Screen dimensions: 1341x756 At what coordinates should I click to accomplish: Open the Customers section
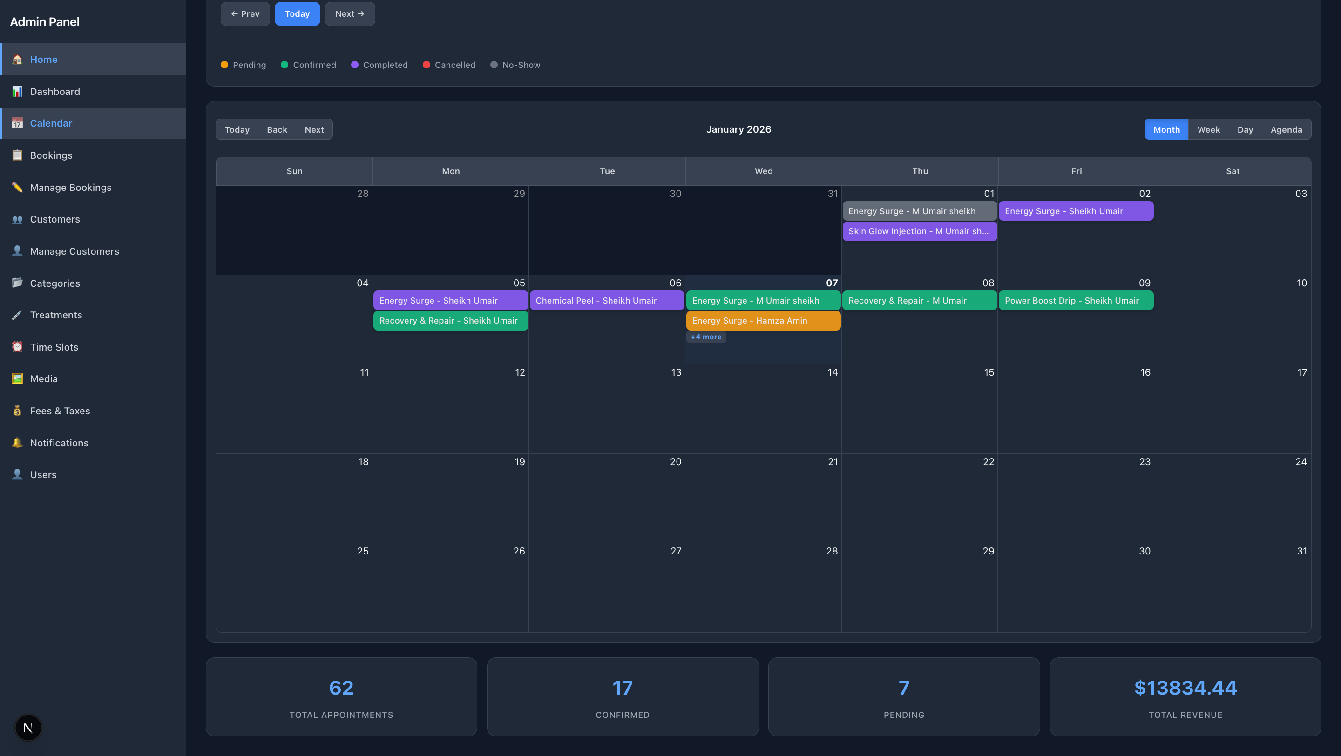pos(54,219)
